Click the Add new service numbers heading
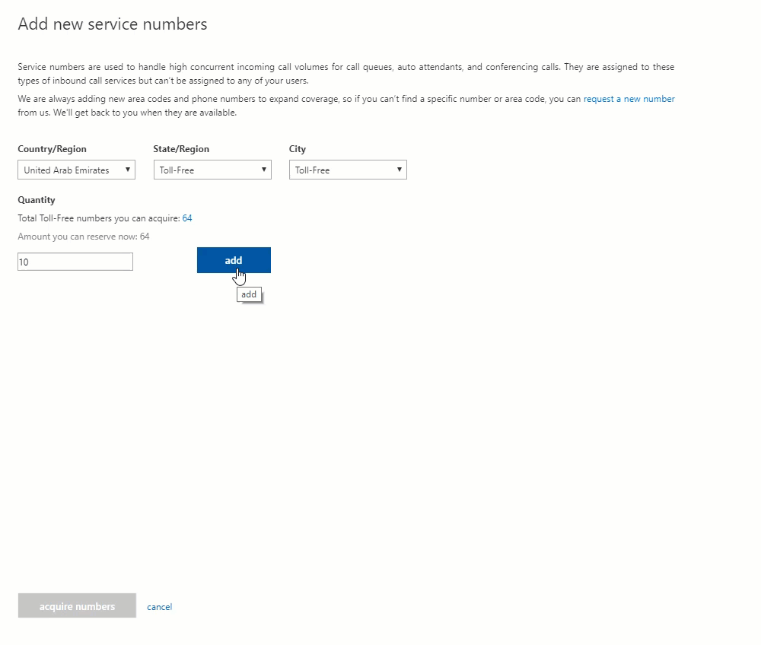The height and width of the screenshot is (645, 761). (x=113, y=24)
